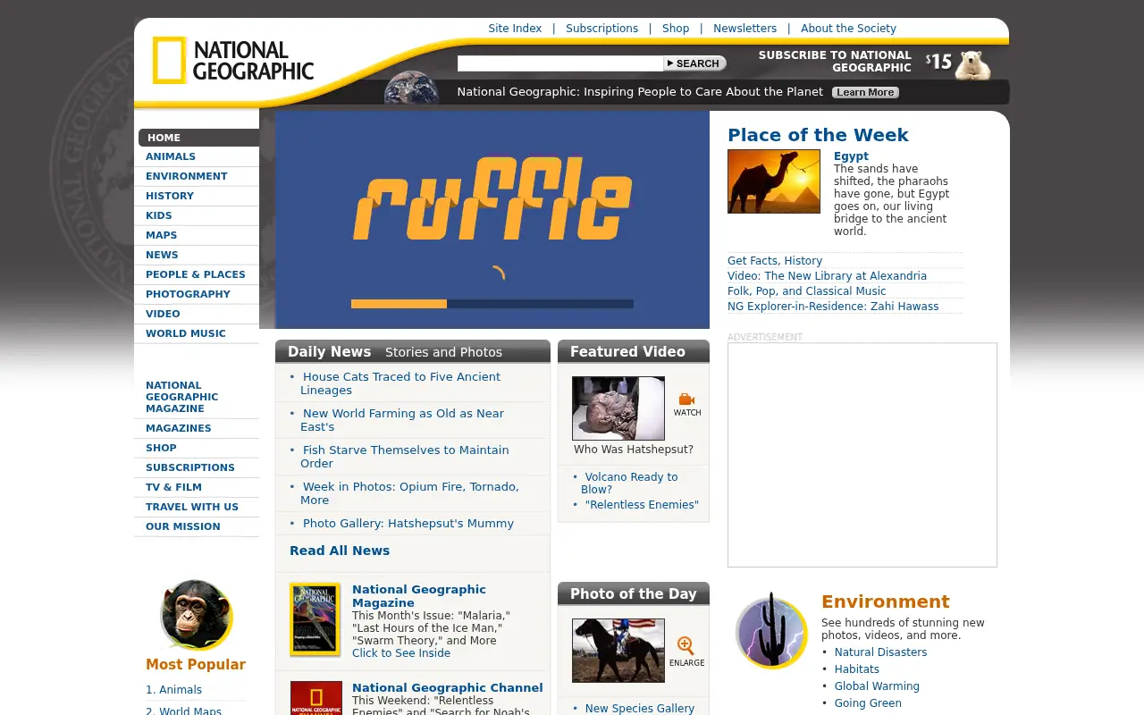Open Fish Starve Themselves article
The width and height of the screenshot is (1144, 715).
[x=405, y=457]
